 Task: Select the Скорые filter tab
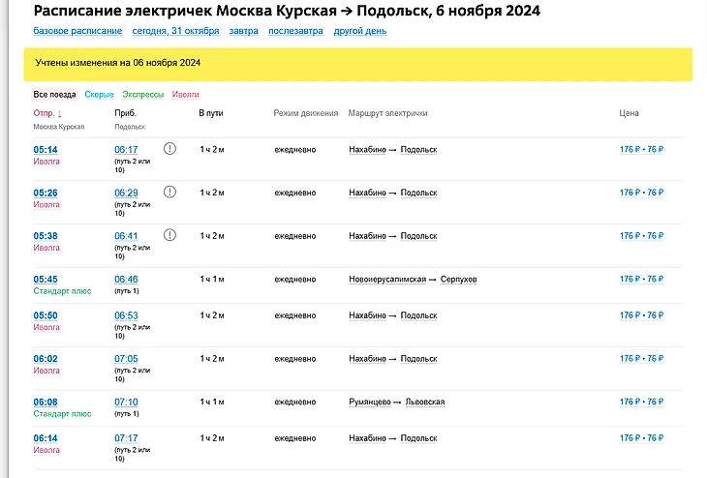[99, 95]
